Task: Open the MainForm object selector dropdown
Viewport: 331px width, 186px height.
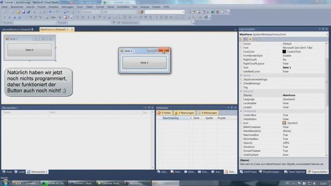Action: (x=327, y=35)
